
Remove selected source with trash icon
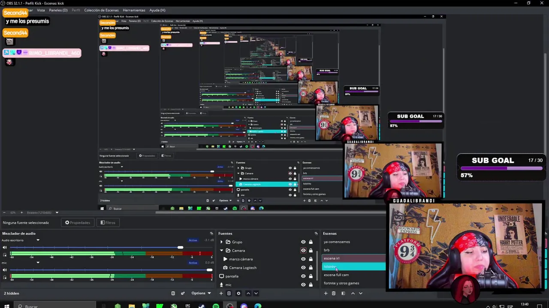229,293
